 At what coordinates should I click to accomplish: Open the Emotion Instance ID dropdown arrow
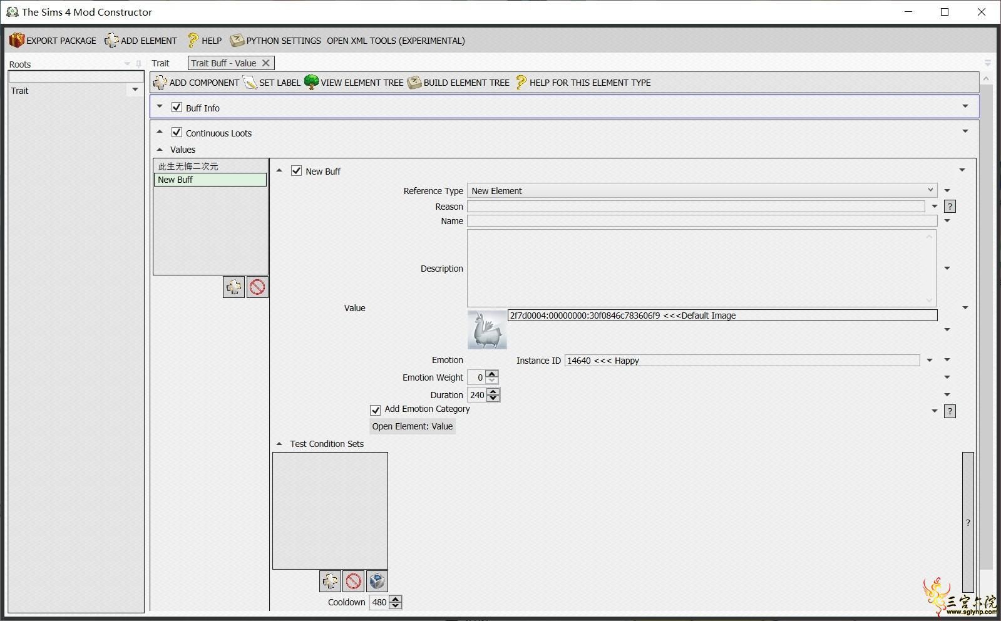(930, 360)
